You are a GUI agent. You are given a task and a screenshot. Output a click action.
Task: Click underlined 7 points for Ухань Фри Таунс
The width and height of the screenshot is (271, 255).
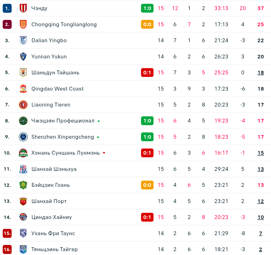[261, 234]
